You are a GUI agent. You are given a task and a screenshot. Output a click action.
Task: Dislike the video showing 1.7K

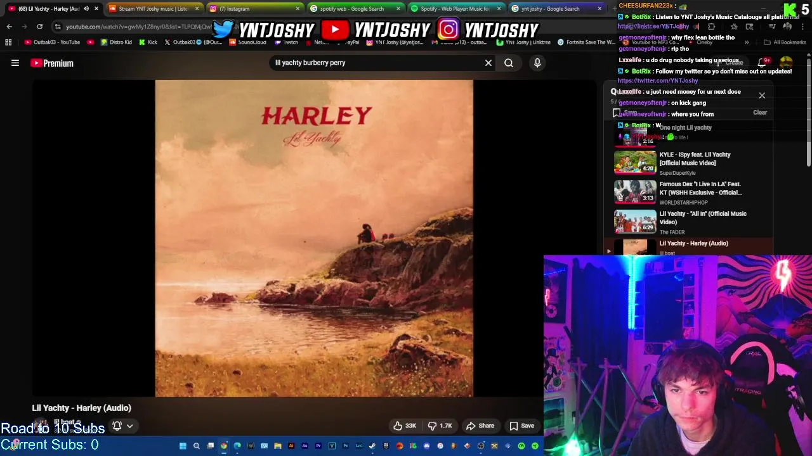440,426
